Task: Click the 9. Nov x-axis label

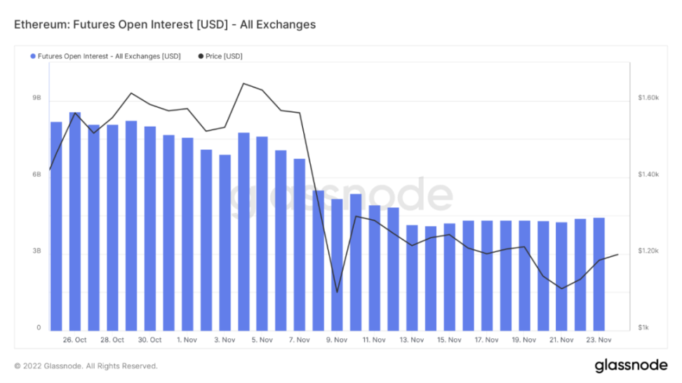Action: [337, 340]
